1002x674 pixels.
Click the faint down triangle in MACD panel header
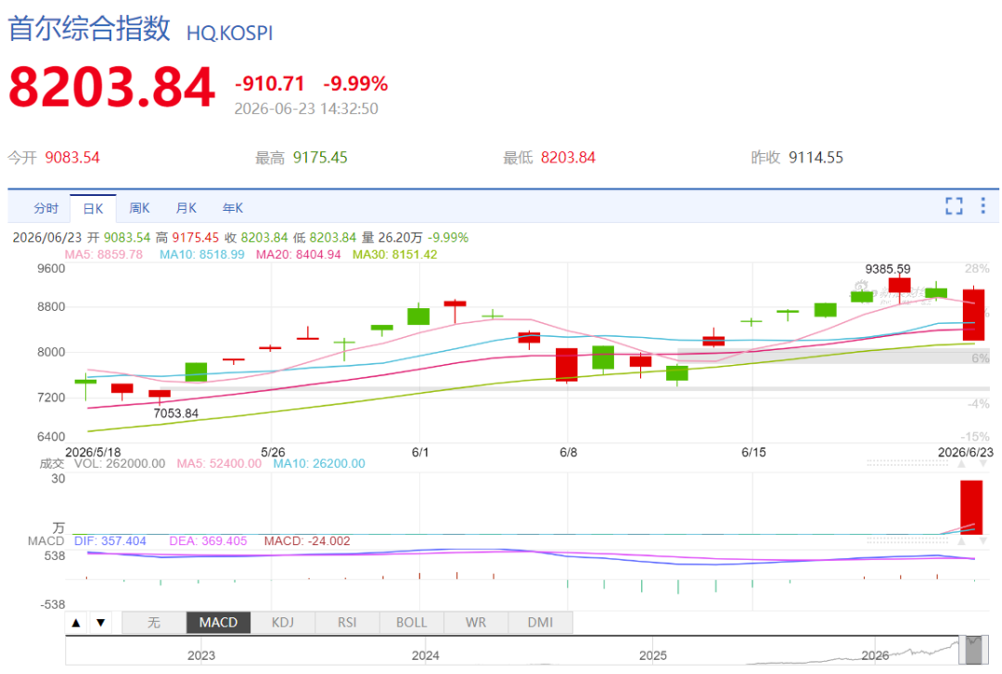[983, 541]
